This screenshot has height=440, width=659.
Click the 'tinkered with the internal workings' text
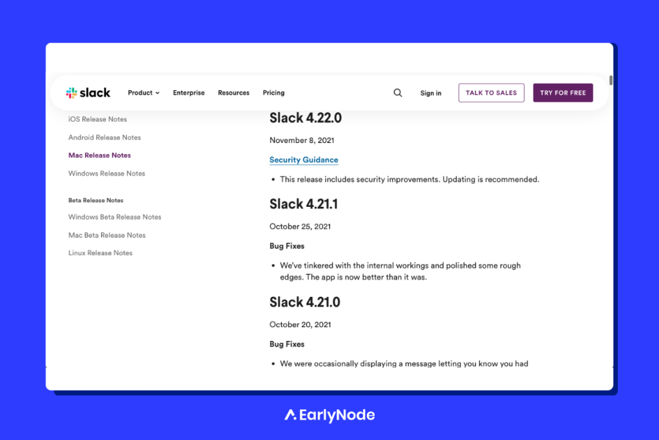coord(400,271)
